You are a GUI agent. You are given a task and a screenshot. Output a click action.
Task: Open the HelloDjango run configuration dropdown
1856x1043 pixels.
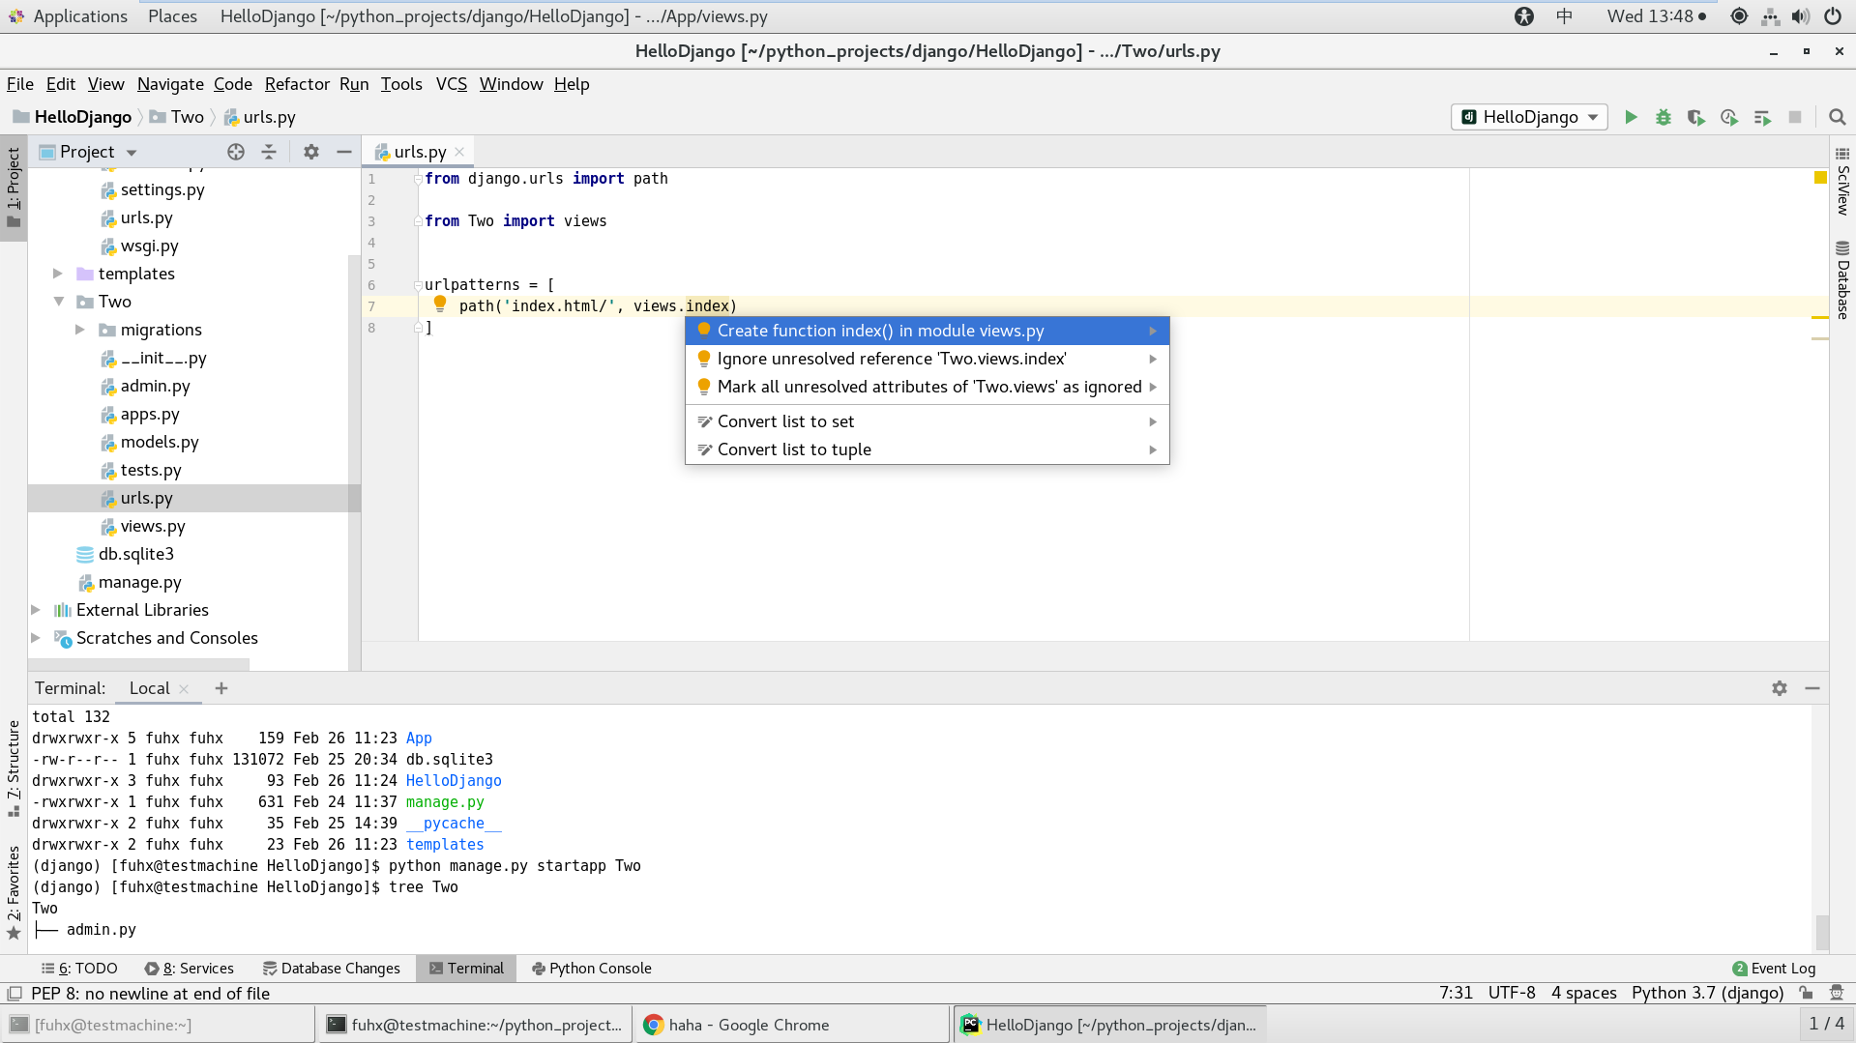[1529, 117]
